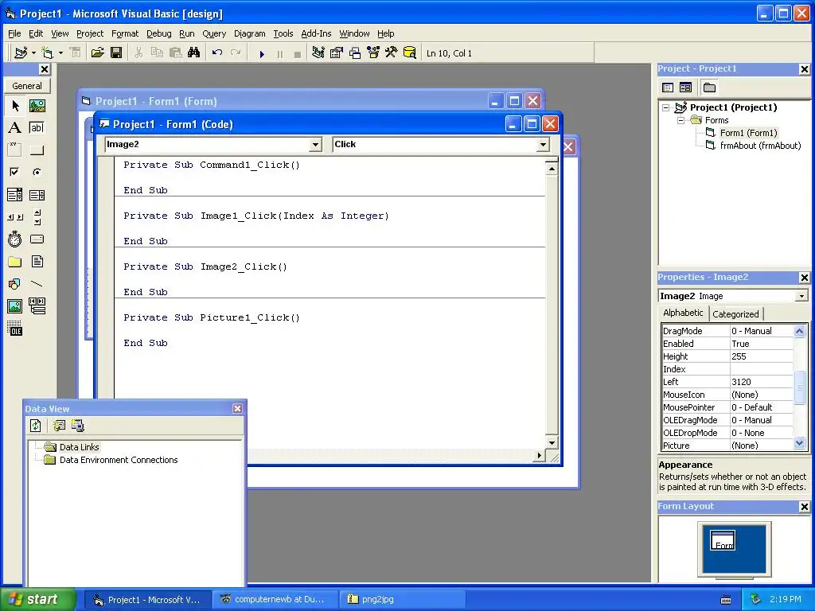This screenshot has height=611, width=815.
Task: Start the program with the Run arrow
Action: point(262,53)
